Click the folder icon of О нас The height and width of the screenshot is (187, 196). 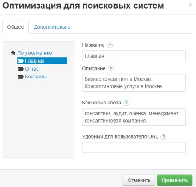(x=21, y=69)
